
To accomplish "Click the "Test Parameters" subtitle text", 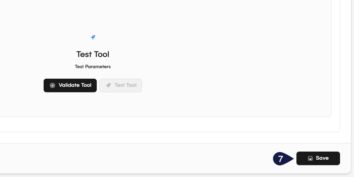I will [x=93, y=67].
